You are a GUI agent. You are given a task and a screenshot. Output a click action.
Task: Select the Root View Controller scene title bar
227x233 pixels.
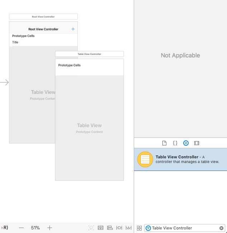[x=43, y=17]
